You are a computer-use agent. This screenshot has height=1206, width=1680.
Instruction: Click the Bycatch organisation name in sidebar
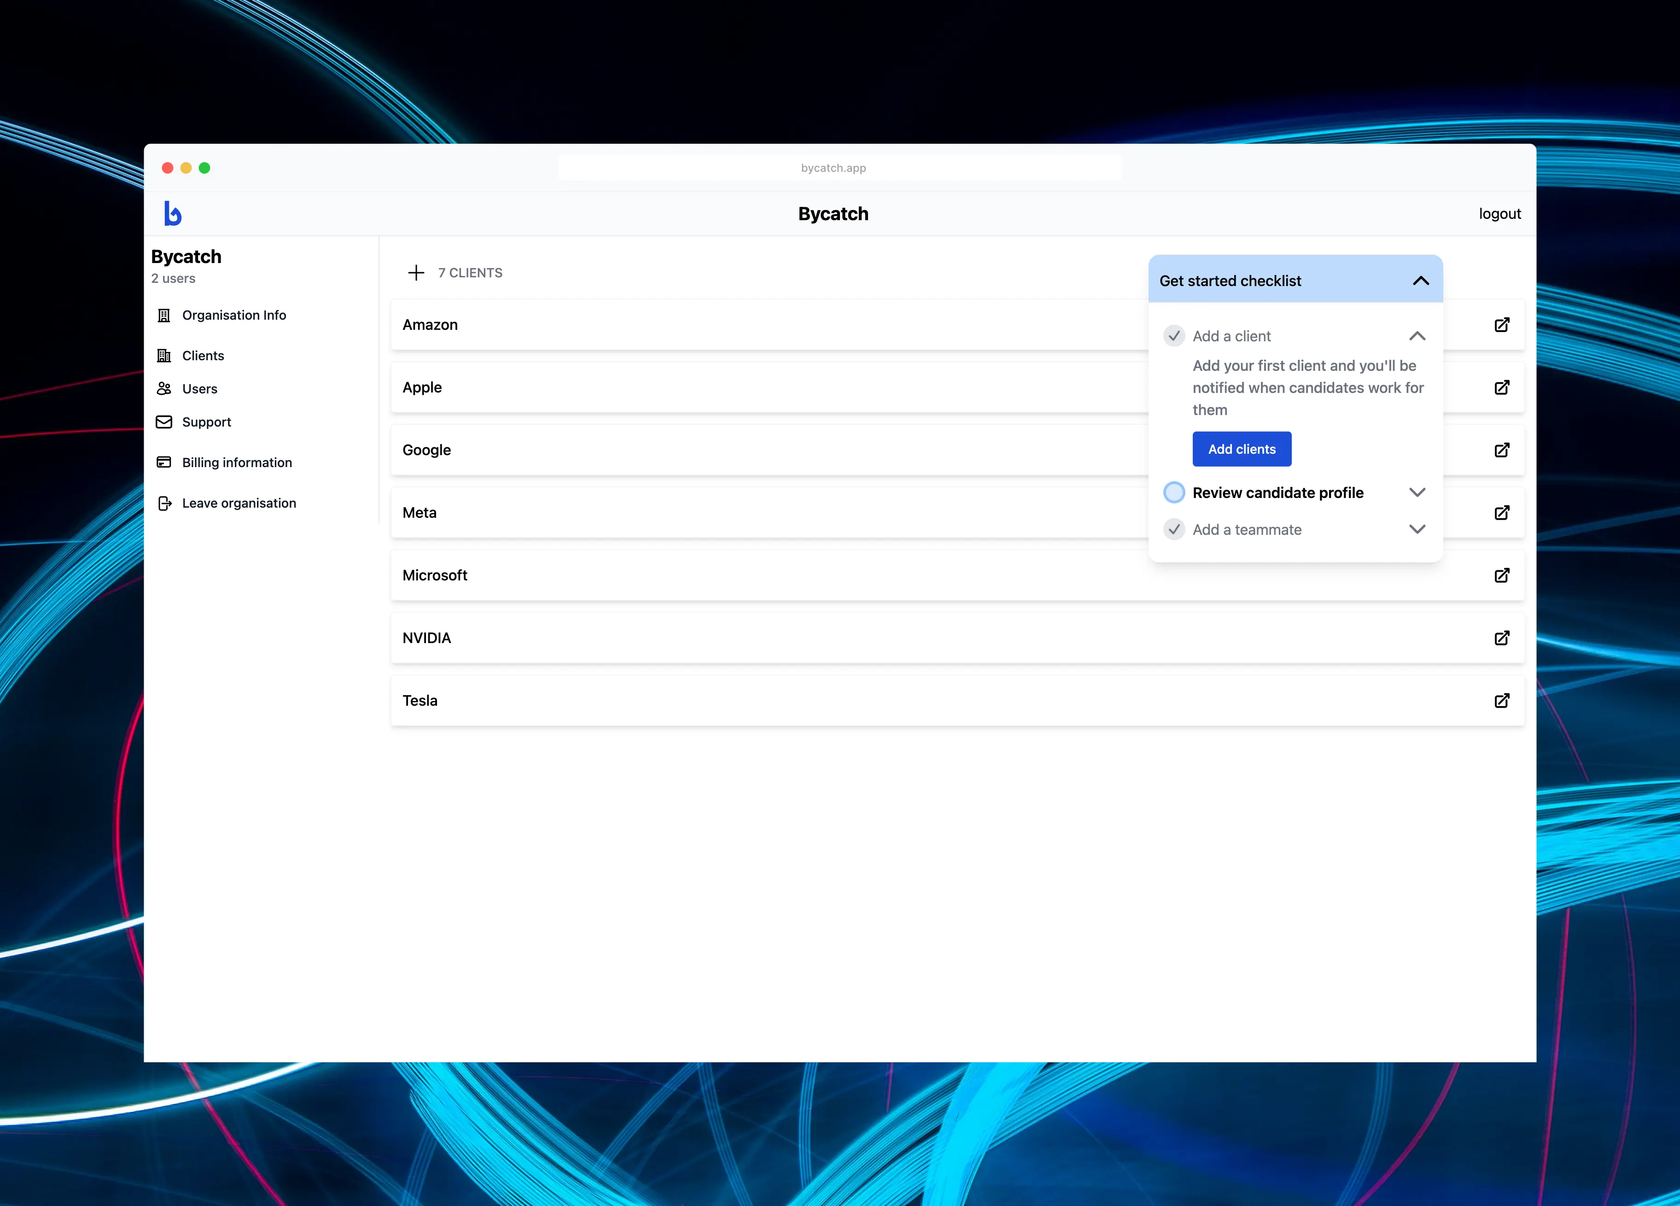pos(186,256)
